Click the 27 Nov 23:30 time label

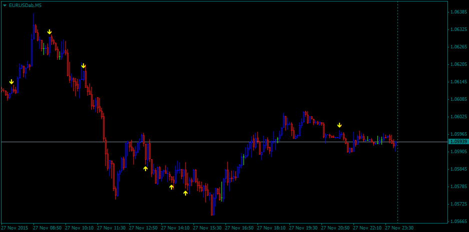399,228
